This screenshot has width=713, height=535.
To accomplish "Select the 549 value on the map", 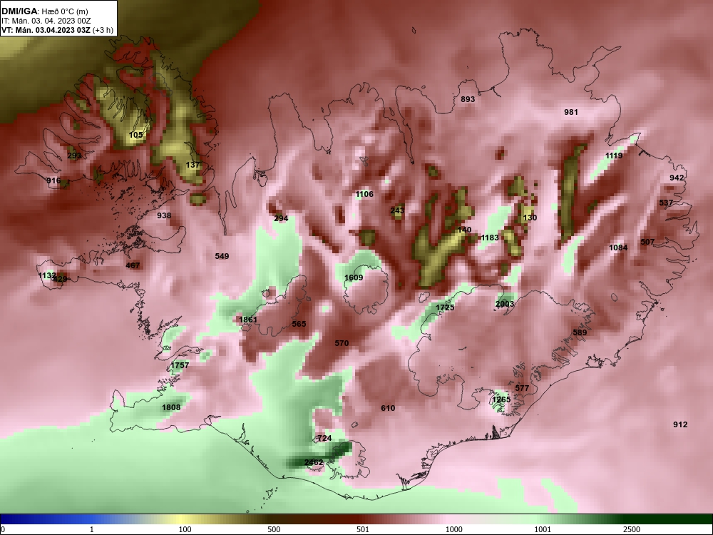I will point(222,256).
